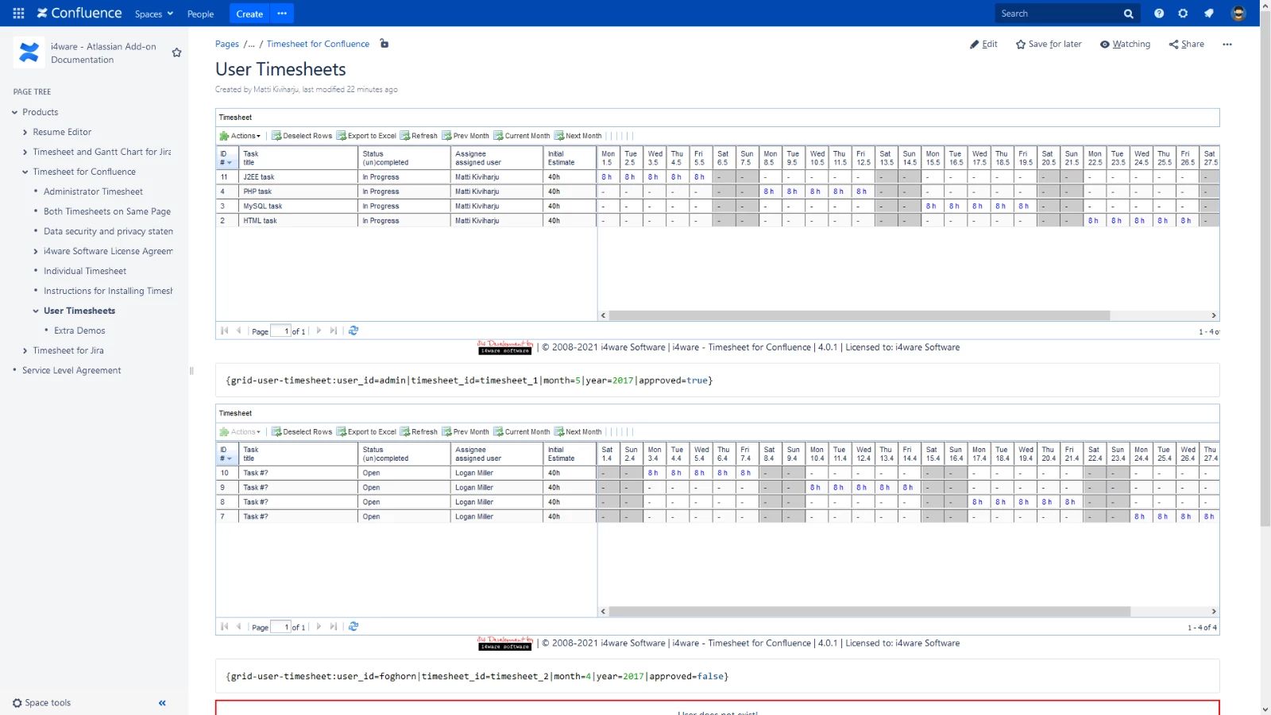Click Export to Excel in top timesheet

click(366, 136)
